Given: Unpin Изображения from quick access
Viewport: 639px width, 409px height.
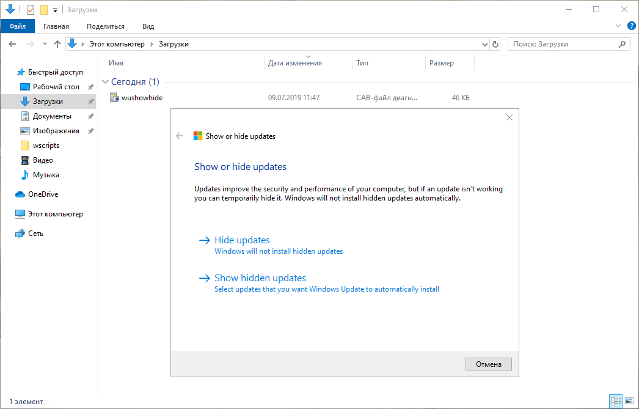Looking at the screenshot, I should (90, 130).
